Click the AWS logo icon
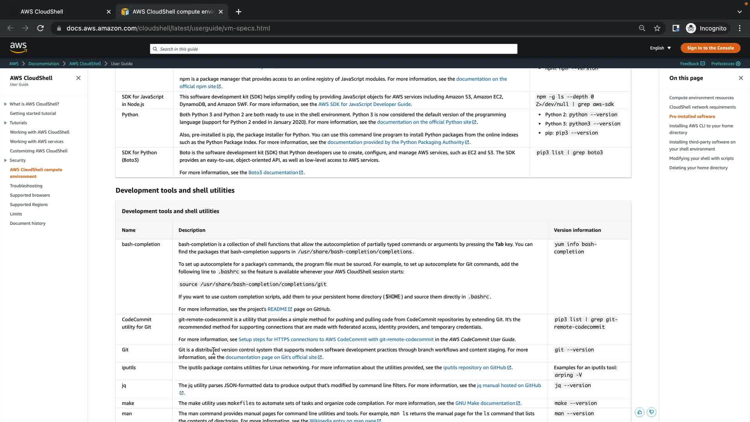Screen dimensions: 750x422 [18, 48]
